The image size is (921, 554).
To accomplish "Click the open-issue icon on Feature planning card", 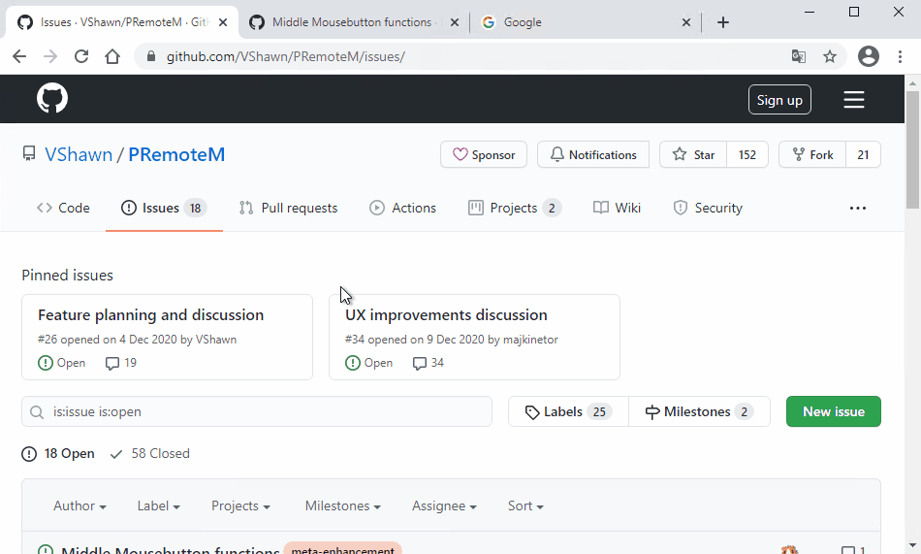I will [46, 363].
